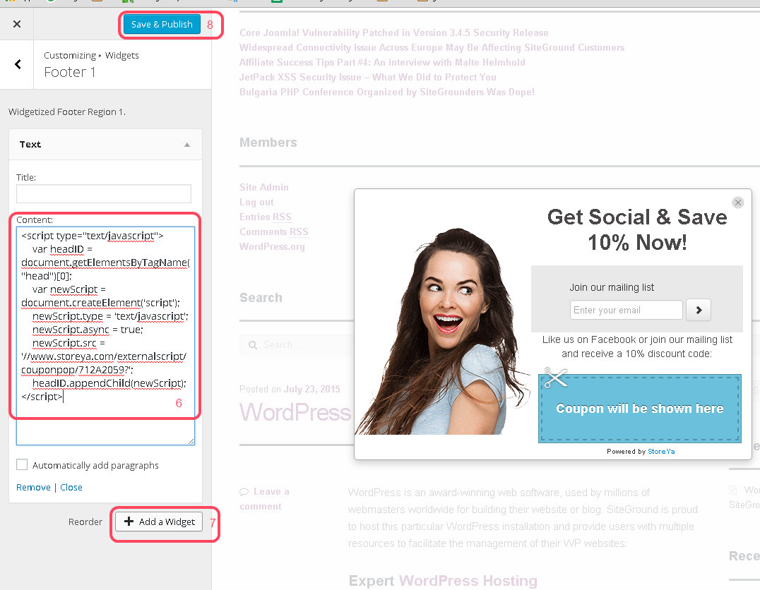Click the search magnifier icon in Search box
Viewport: 760px width, 590px height.
[x=251, y=345]
